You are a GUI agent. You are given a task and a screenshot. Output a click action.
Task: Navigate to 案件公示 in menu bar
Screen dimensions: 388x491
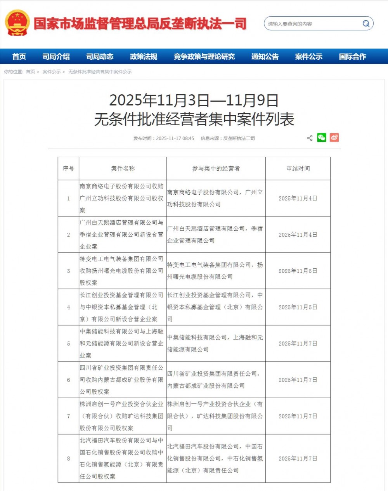click(x=308, y=57)
